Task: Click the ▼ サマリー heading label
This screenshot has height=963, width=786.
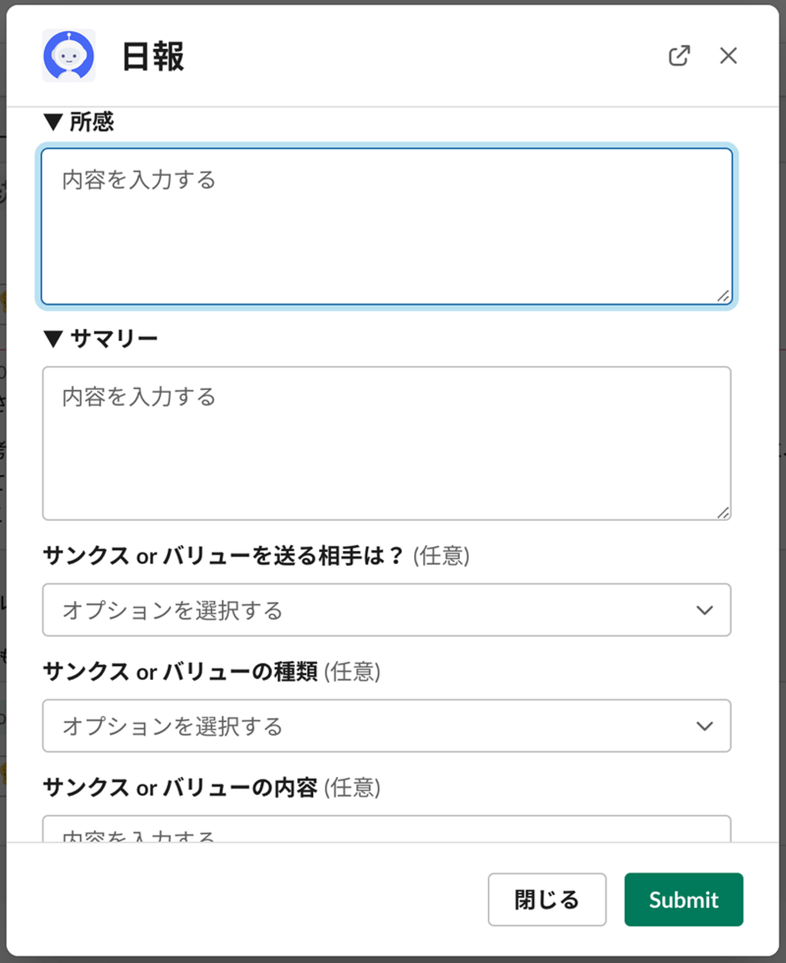Action: 101,339
